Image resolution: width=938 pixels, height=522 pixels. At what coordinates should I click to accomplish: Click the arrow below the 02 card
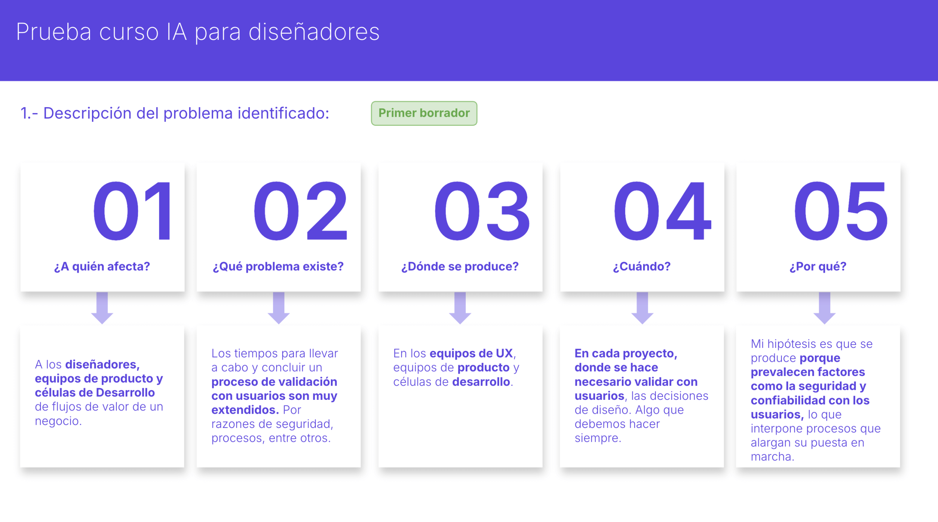(278, 308)
